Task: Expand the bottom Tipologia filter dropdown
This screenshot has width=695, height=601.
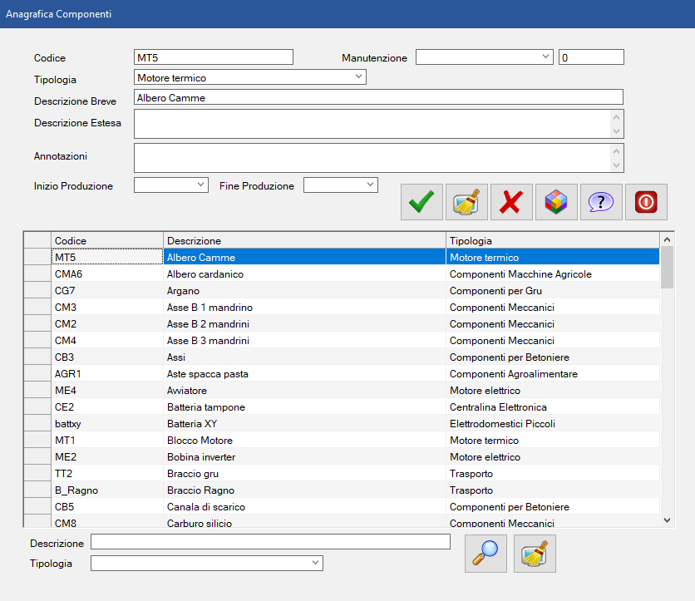Action: click(x=315, y=564)
